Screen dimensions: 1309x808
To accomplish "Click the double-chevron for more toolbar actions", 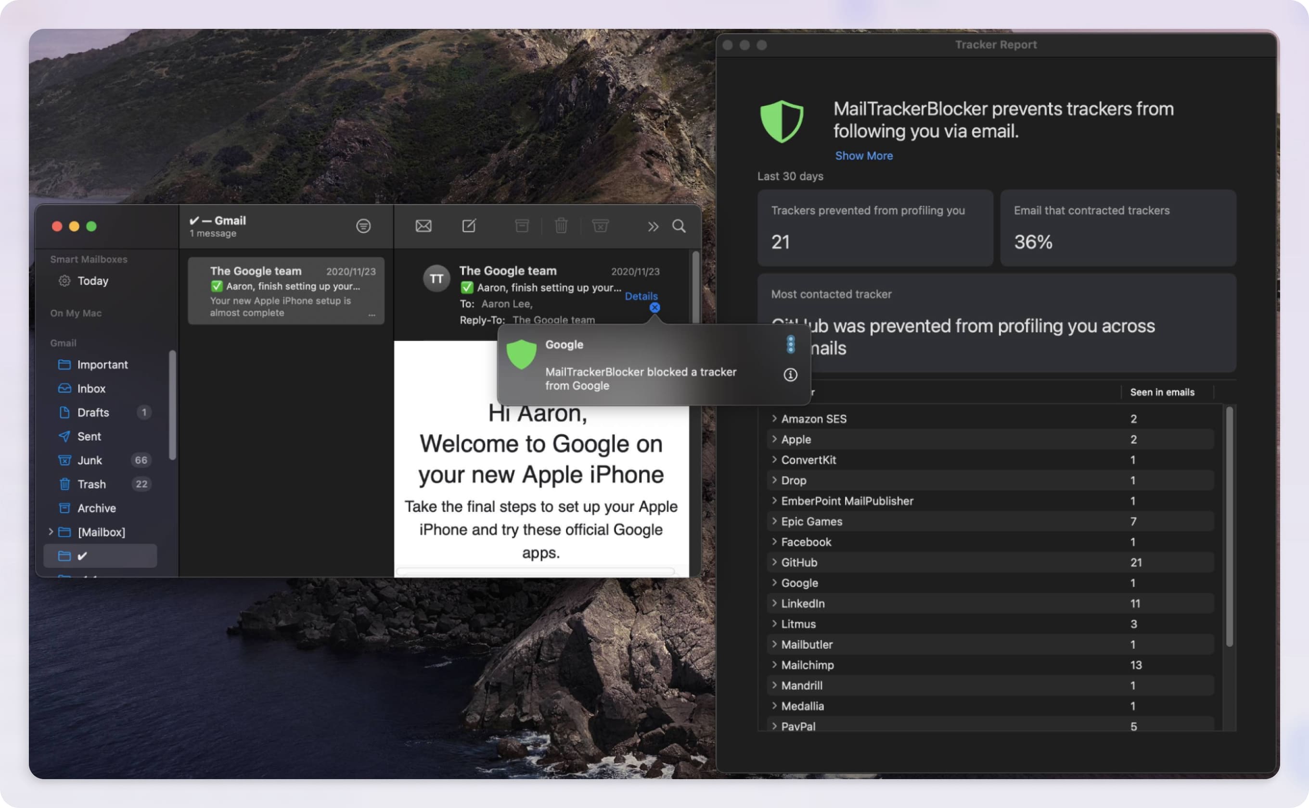I will point(653,227).
